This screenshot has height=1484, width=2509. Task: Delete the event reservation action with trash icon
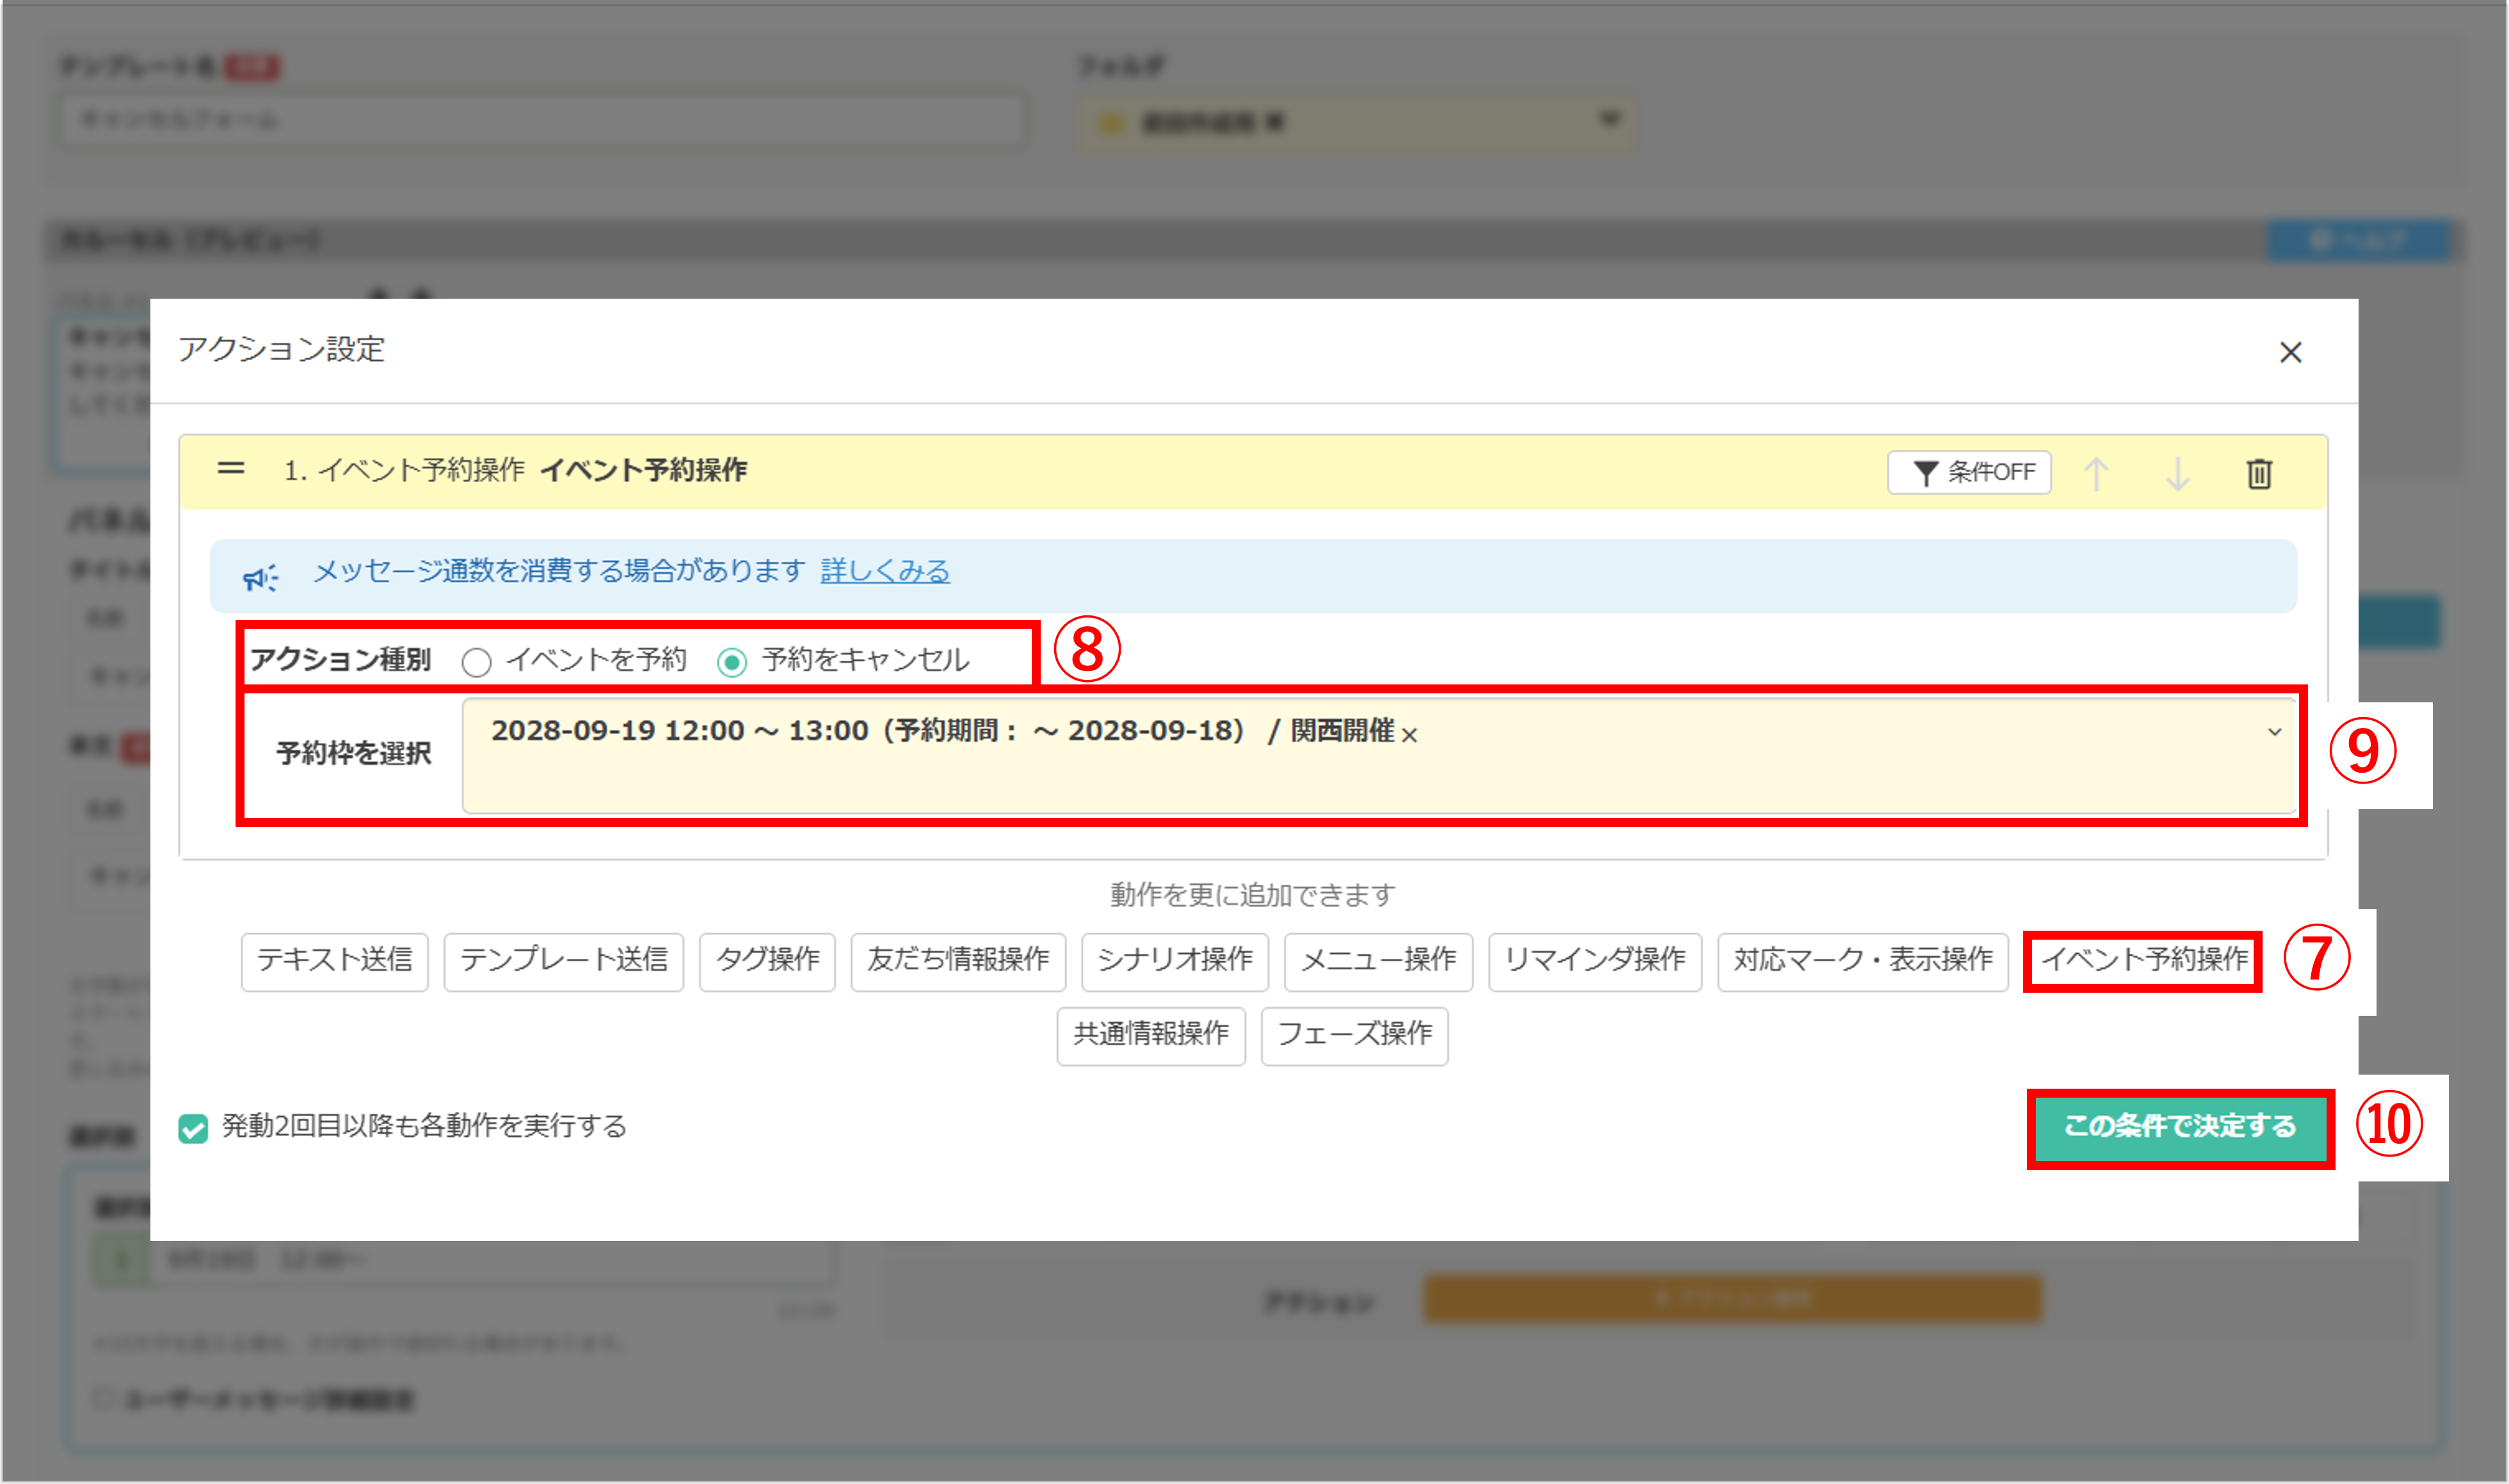point(2259,473)
